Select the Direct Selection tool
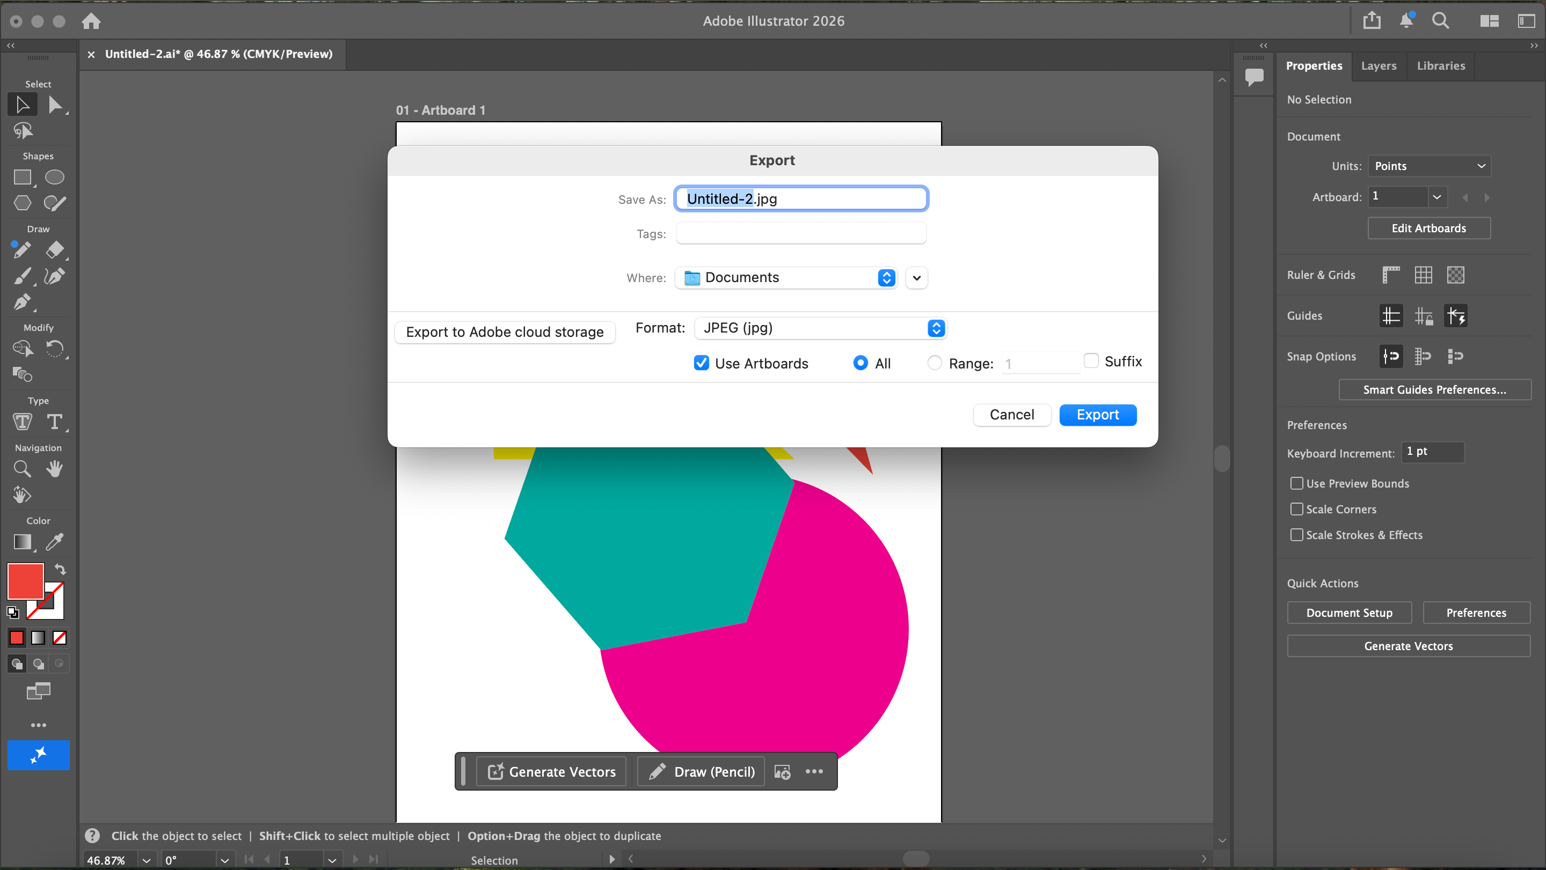Screen dimensions: 1546x870 [x=55, y=105]
